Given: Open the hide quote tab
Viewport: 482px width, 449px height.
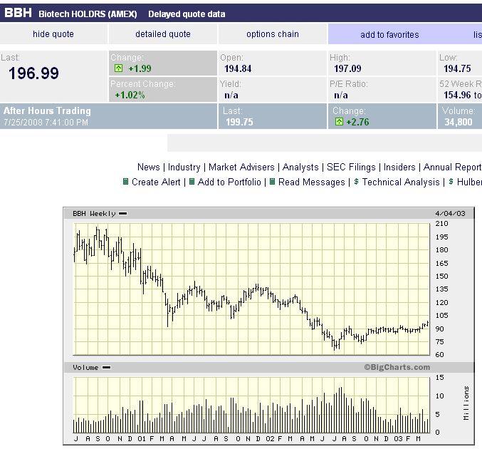Looking at the screenshot, I should click(x=53, y=34).
